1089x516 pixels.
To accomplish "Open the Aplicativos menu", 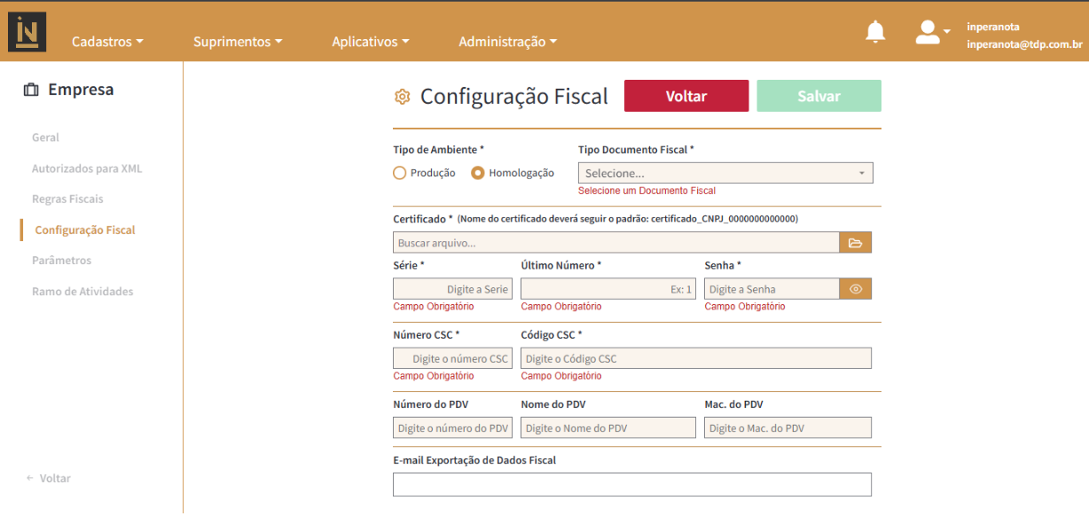I will point(371,42).
